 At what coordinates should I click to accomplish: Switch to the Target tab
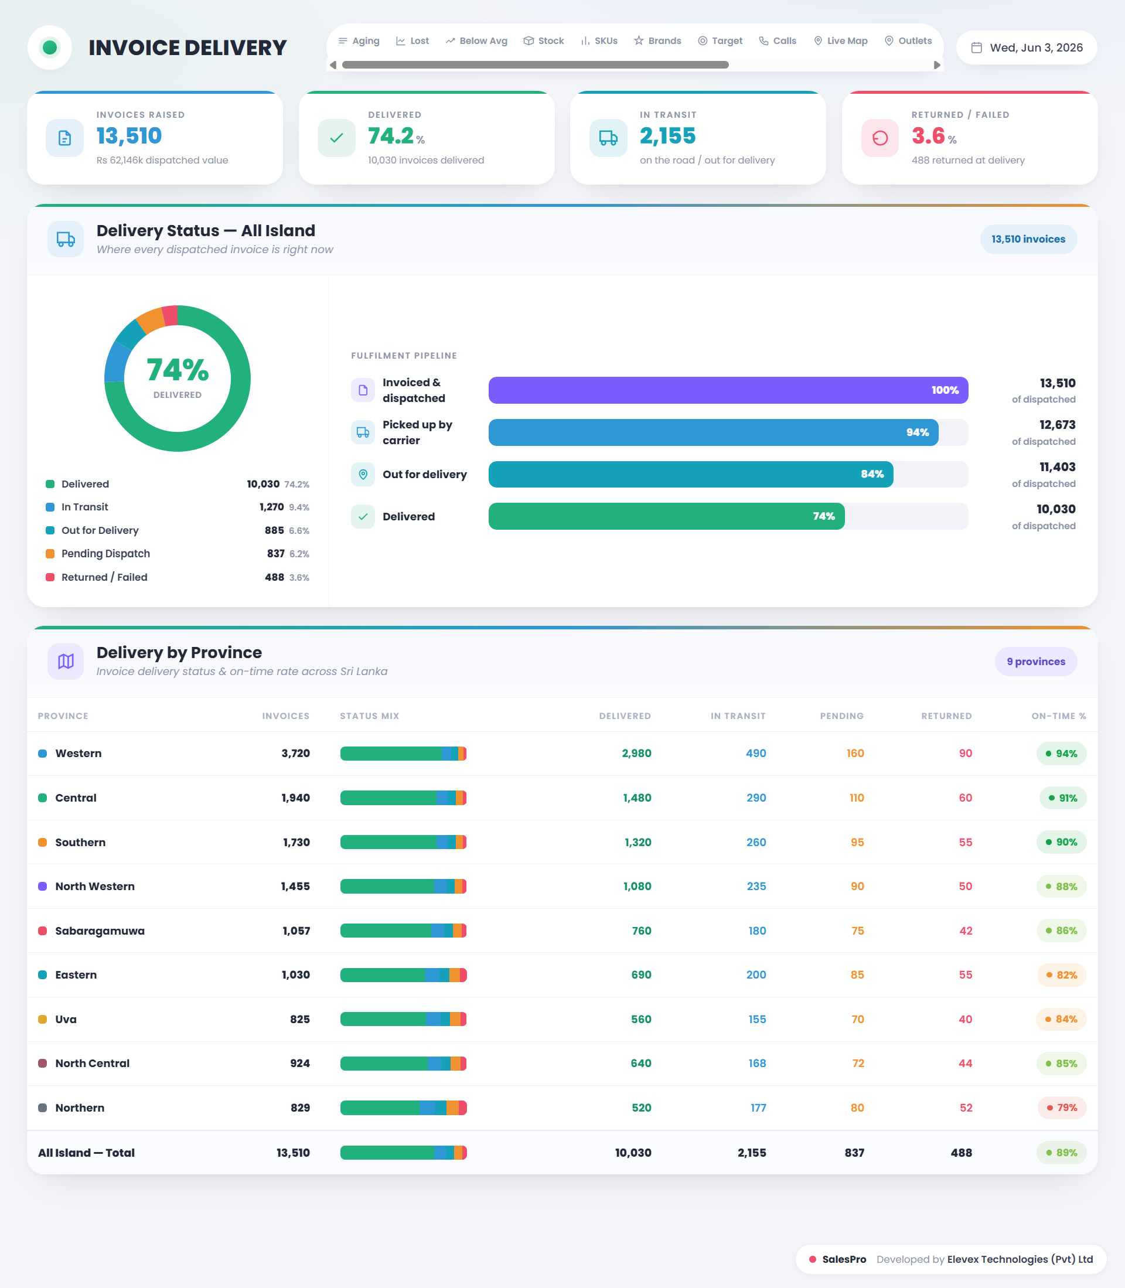click(720, 41)
